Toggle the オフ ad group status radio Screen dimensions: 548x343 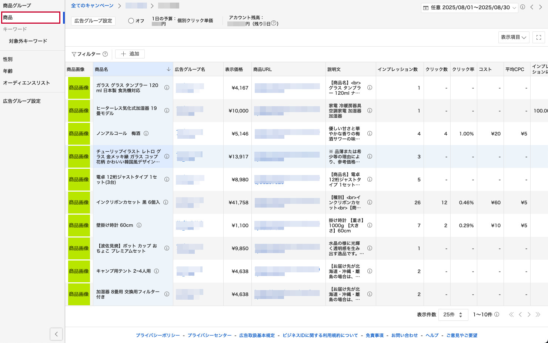pos(131,21)
